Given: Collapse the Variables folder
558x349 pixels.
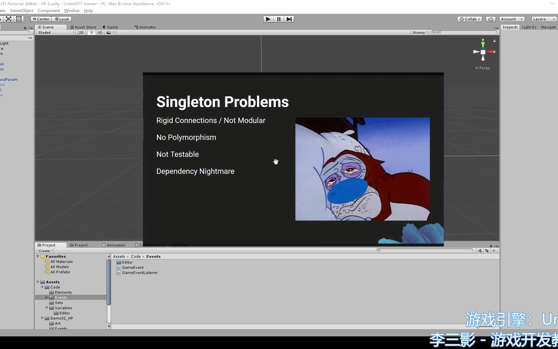Looking at the screenshot, I should pos(47,308).
